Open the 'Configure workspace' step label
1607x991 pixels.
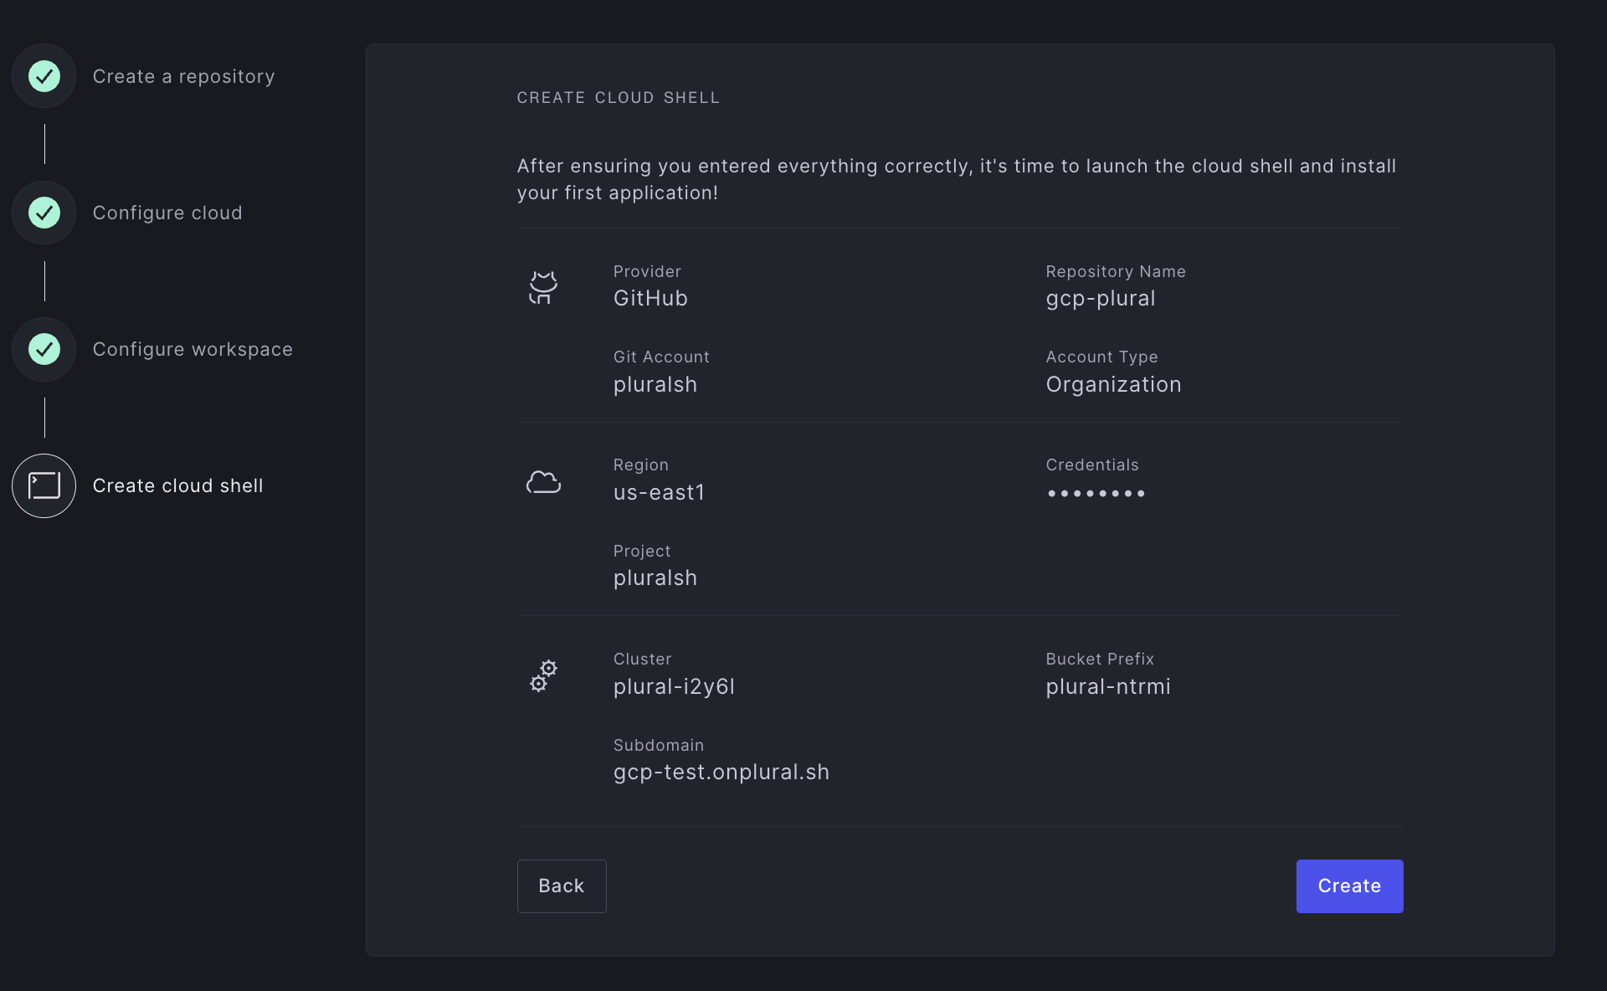[193, 349]
